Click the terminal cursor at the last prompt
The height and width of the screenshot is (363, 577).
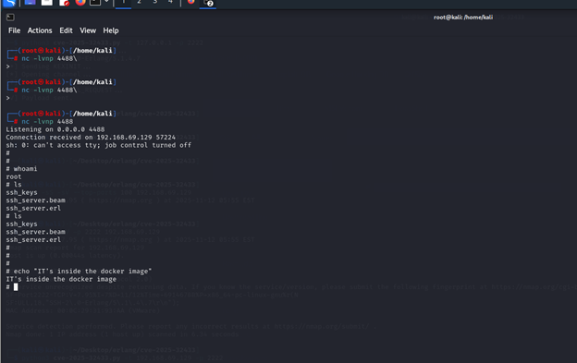click(x=16, y=287)
